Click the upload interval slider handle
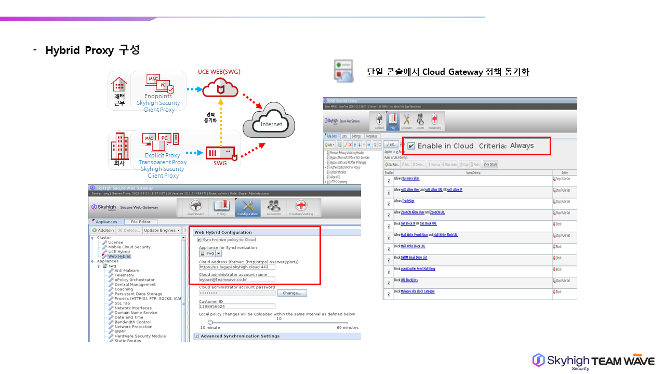The image size is (665, 374). (210, 323)
